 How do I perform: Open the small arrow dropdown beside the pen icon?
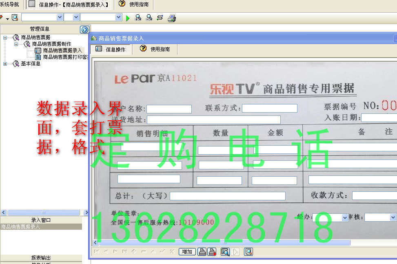coord(7,19)
